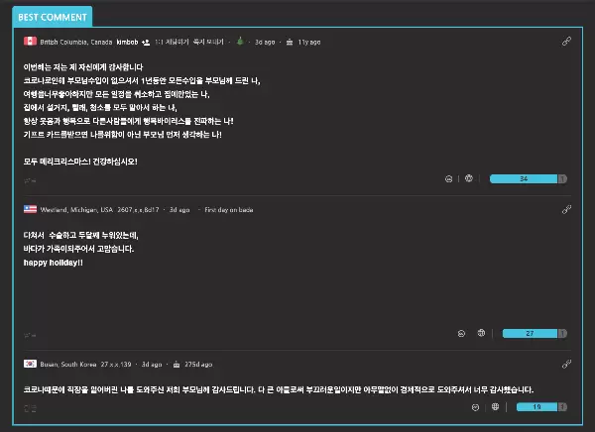Upvote the comment with 19 likes
The width and height of the screenshot is (595, 432).
536,407
